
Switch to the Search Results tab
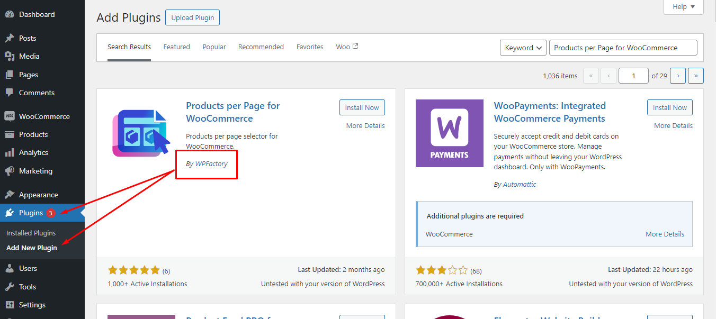(129, 47)
